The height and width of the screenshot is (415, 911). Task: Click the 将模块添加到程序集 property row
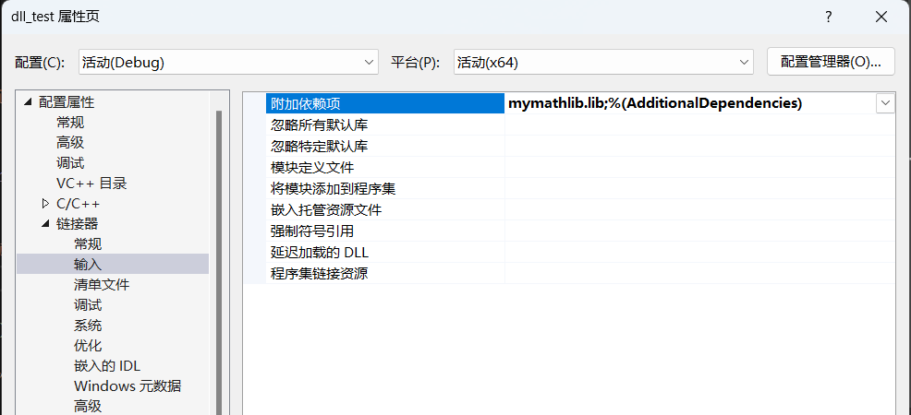click(x=580, y=188)
